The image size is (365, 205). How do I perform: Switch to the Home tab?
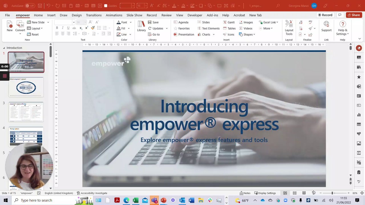tap(38, 15)
